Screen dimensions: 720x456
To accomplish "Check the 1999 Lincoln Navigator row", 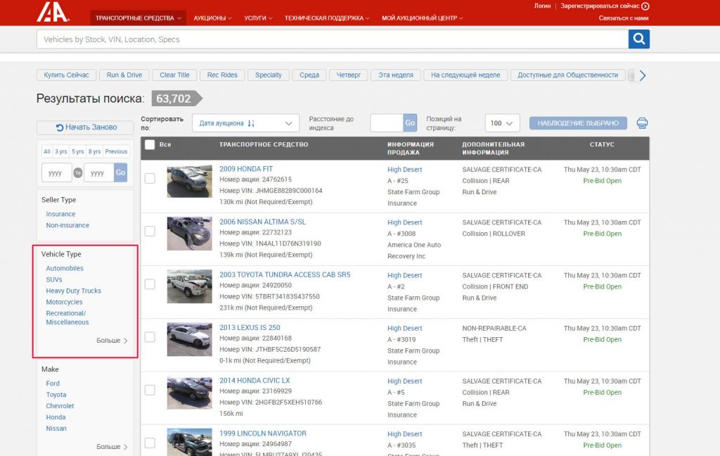I will coord(150,443).
